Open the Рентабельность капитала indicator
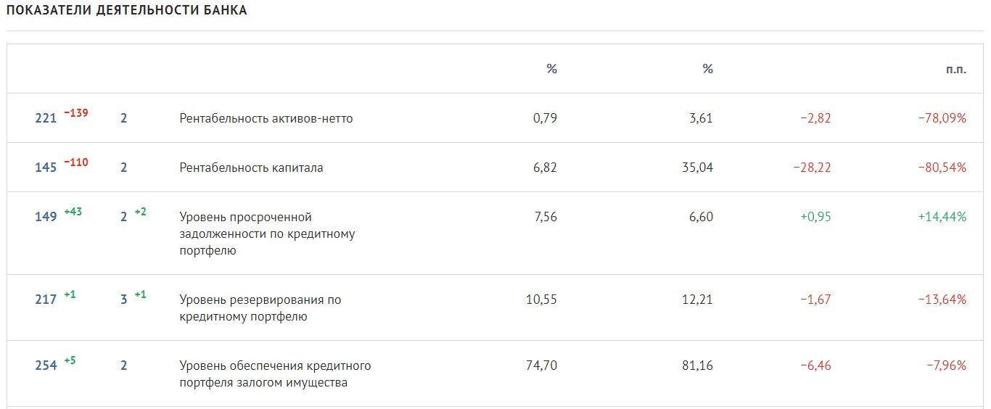Image resolution: width=991 pixels, height=409 pixels. 251,168
